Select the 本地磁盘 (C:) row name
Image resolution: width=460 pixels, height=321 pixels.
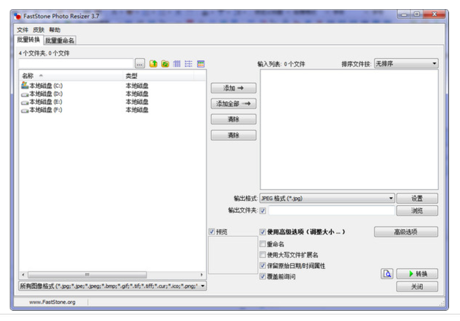click(x=46, y=85)
